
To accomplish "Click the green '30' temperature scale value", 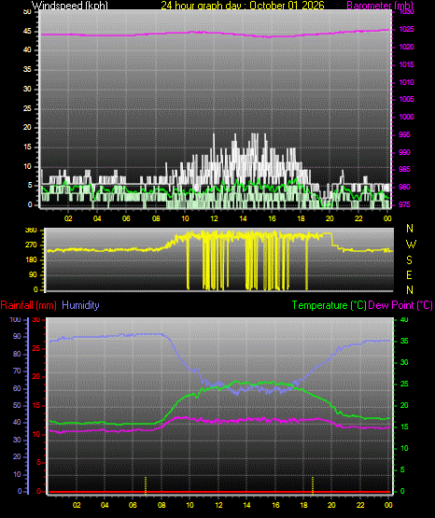I will 404,362.
